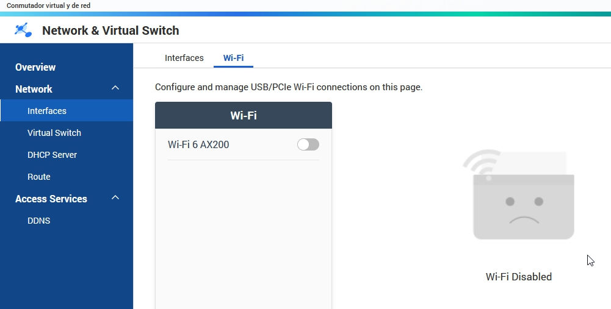
Task: Select the Wi-Fi 6 AX200 adapter entry
Action: point(199,145)
